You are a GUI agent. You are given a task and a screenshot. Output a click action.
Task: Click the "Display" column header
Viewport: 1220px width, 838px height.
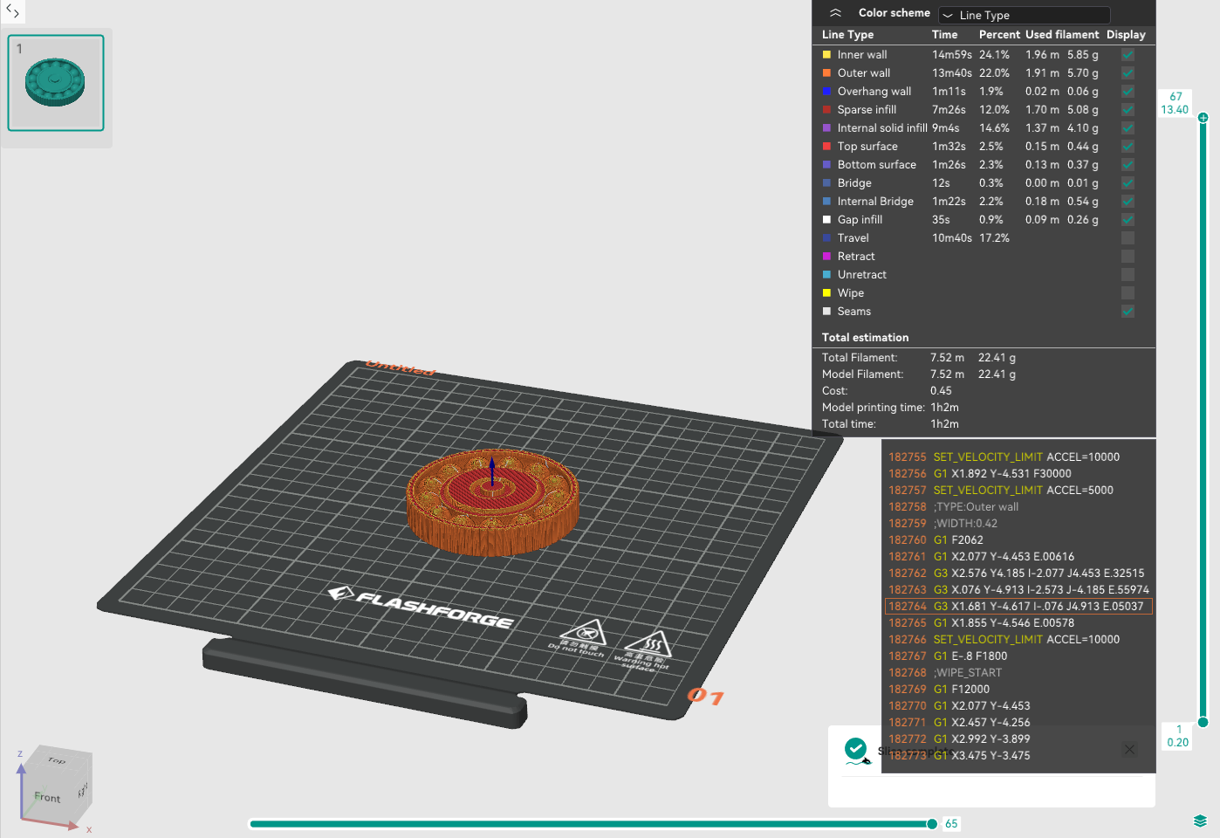coord(1126,35)
